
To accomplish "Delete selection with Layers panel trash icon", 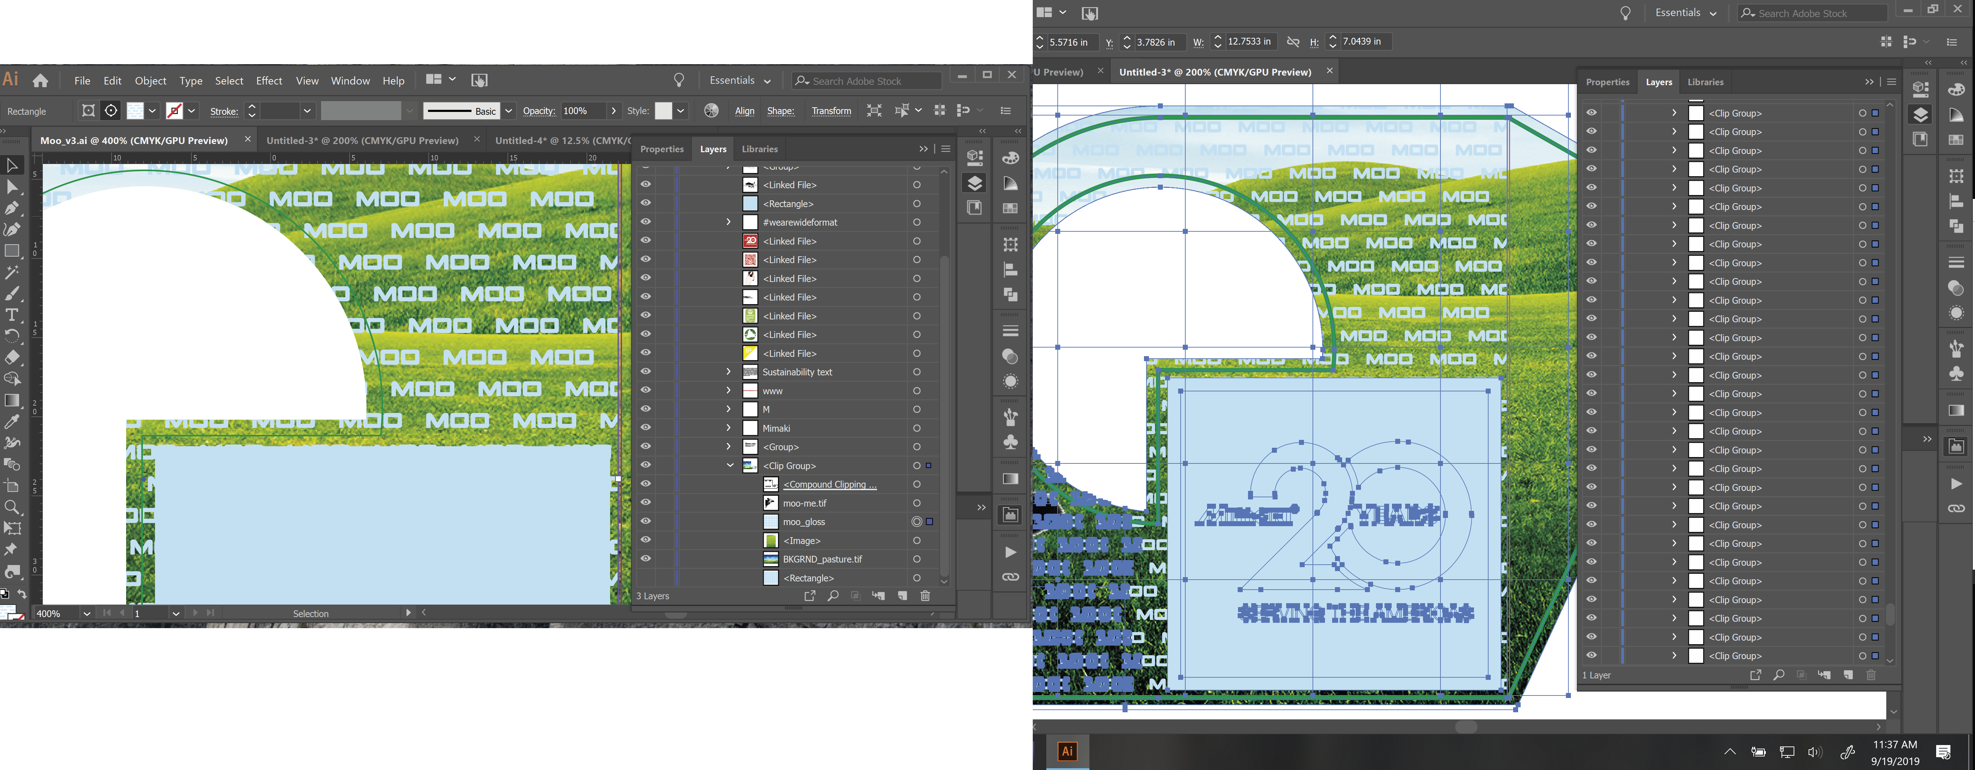I will [925, 596].
